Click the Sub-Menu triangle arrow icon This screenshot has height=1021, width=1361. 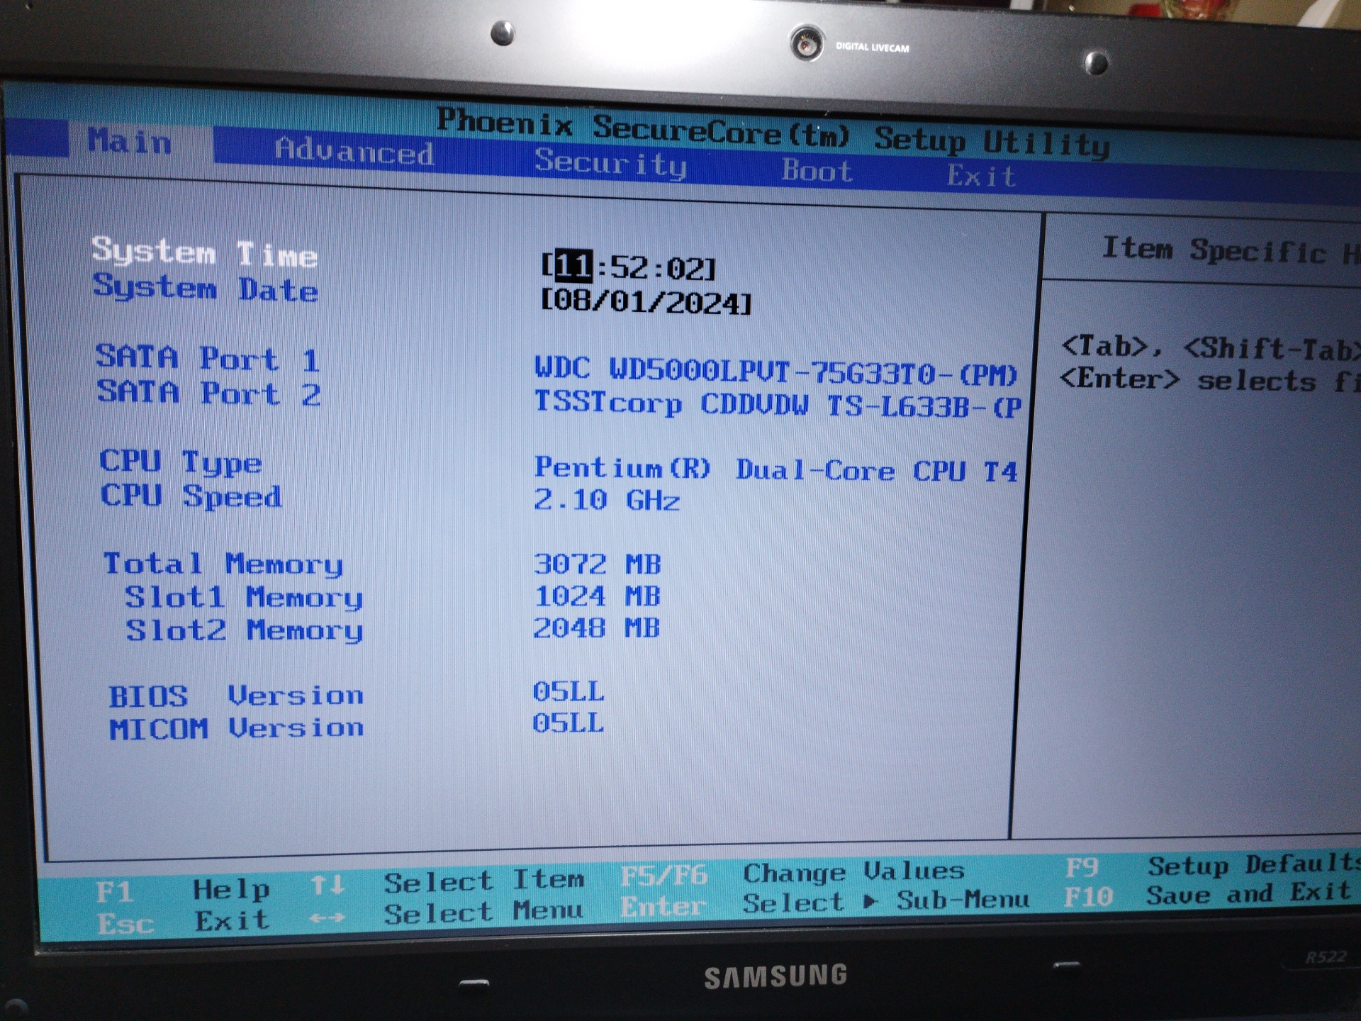coord(871,902)
